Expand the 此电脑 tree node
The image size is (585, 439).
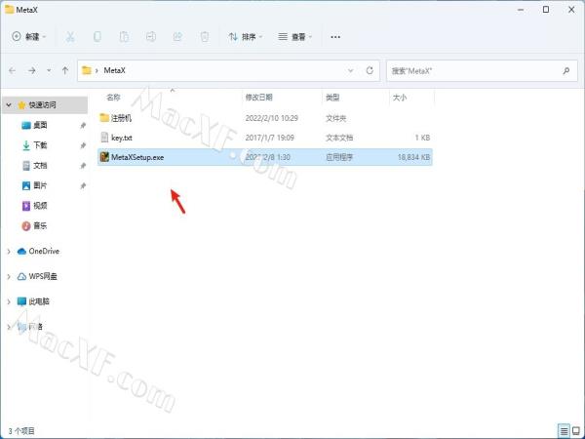pos(9,301)
